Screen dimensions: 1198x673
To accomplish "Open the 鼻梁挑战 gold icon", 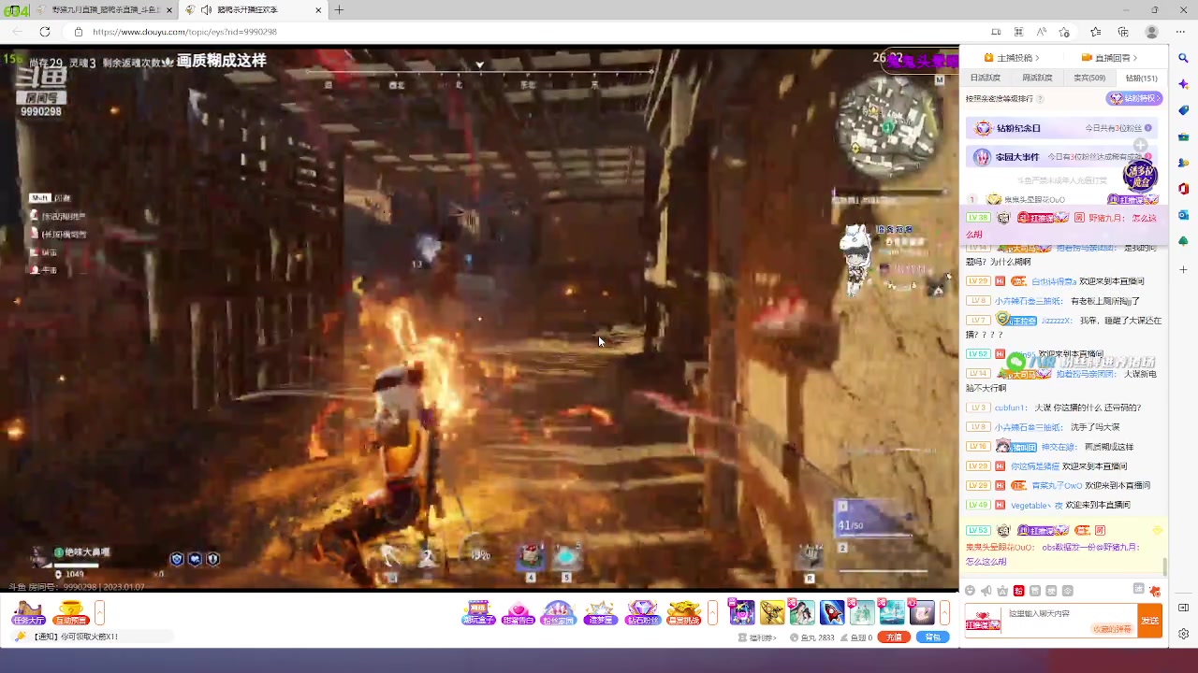I will click(683, 613).
